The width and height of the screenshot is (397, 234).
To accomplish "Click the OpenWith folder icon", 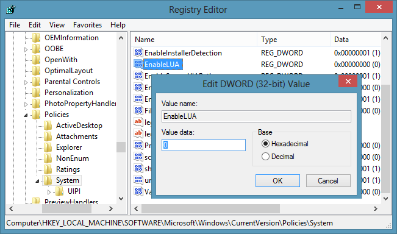I will (37, 60).
